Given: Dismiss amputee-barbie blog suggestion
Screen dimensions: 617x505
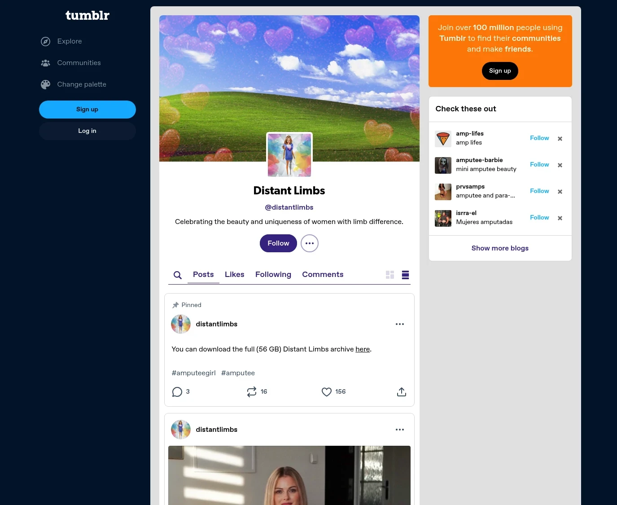Looking at the screenshot, I should (560, 165).
